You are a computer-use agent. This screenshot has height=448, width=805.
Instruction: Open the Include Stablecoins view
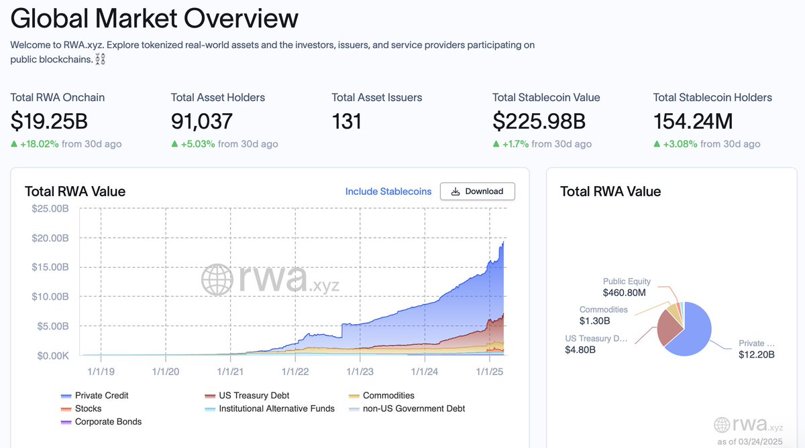tap(388, 192)
